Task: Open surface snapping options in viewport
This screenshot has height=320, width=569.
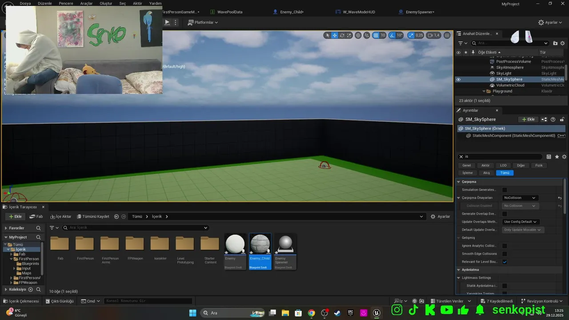Action: pos(367,35)
